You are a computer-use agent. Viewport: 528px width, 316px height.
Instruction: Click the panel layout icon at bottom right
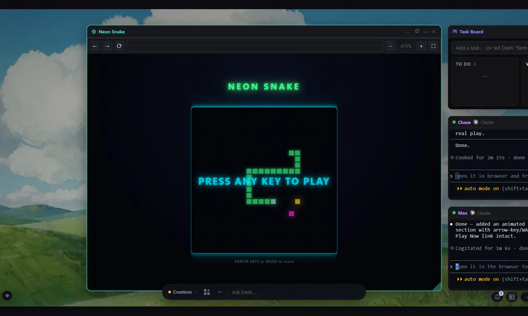pos(512,297)
